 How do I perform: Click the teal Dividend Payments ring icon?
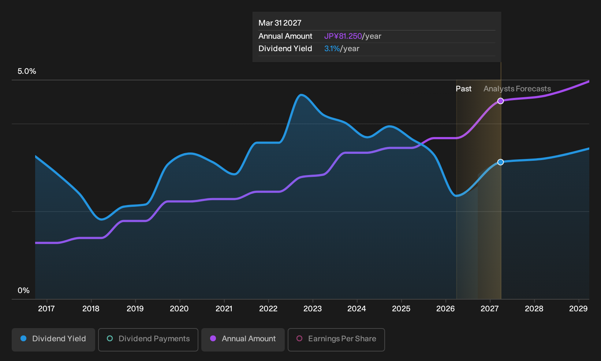pyautogui.click(x=110, y=339)
